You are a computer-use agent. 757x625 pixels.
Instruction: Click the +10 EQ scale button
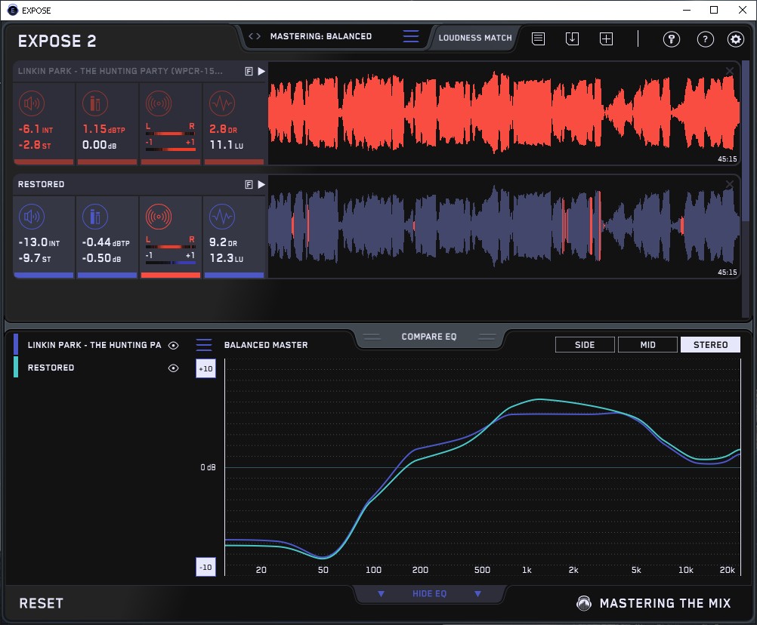click(205, 368)
